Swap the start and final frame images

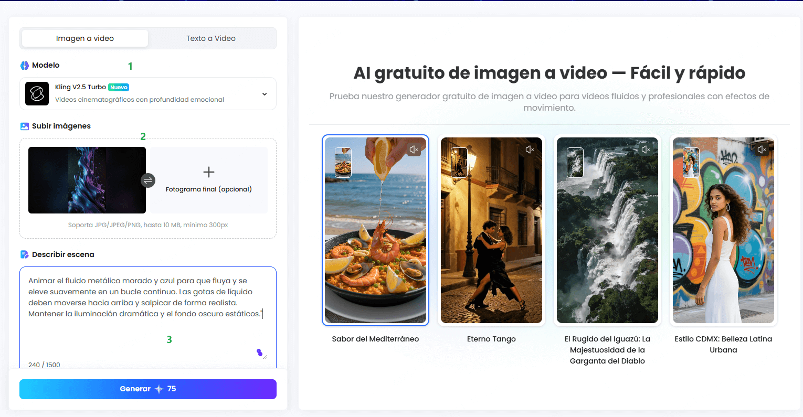point(148,180)
